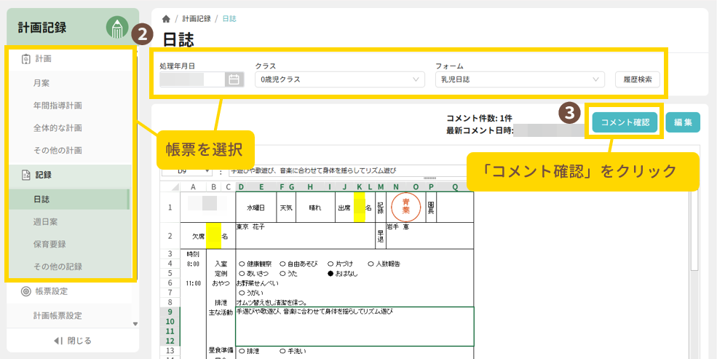Click the 帳票設定 gear icon
This screenshot has width=717, height=359.
pos(25,291)
